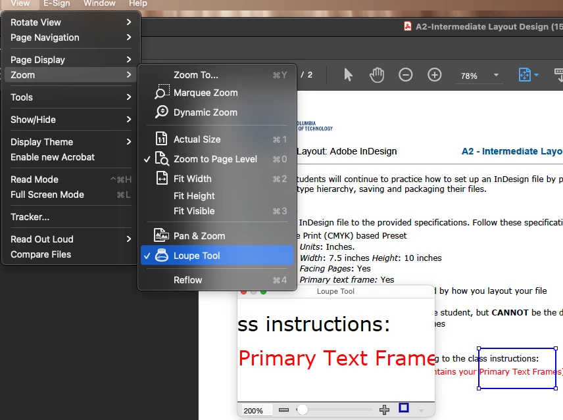Viewport: 563px width, 420px height.
Task: Toggle the Loupe Tool checkmark
Action: coord(147,256)
